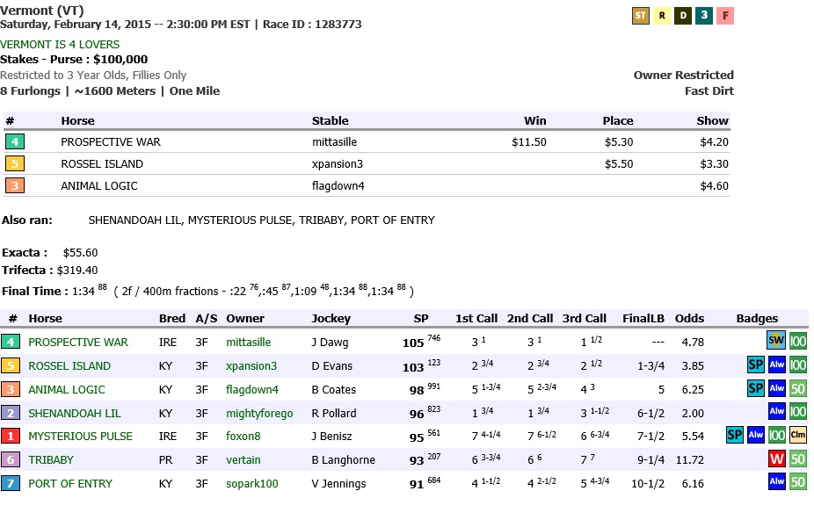Click the yellow R race icon
The height and width of the screenshot is (520, 814).
coord(662,16)
